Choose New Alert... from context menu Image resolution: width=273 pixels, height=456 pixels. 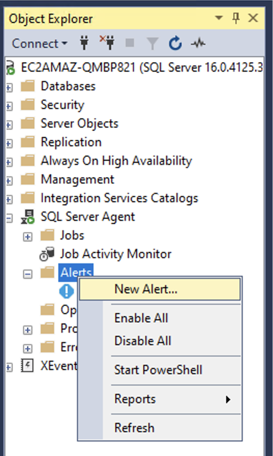click(160, 289)
